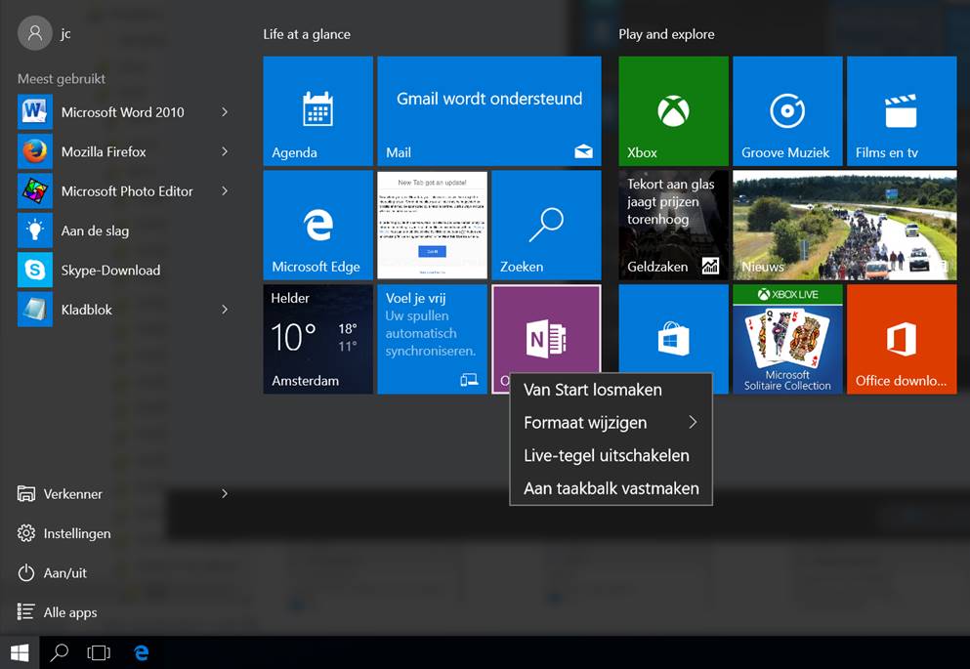Disable the live tile via Live-tegel uitschakelen
The width and height of the screenshot is (970, 669).
click(608, 455)
